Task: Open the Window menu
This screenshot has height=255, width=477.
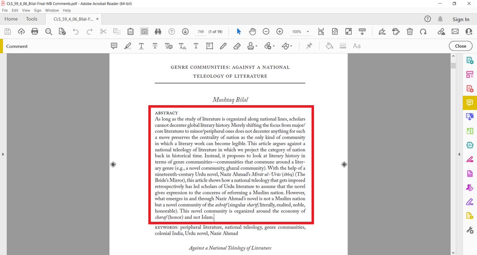Action: click(52, 10)
